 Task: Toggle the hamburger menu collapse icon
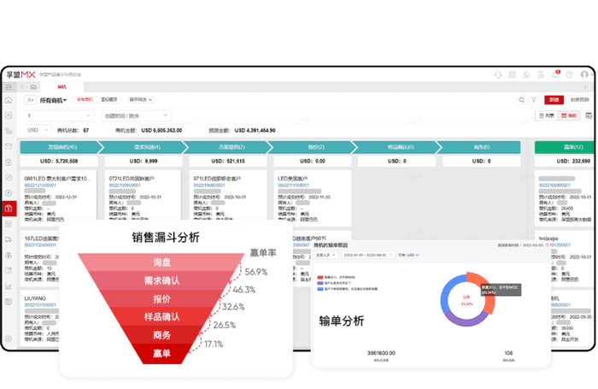click(9, 87)
